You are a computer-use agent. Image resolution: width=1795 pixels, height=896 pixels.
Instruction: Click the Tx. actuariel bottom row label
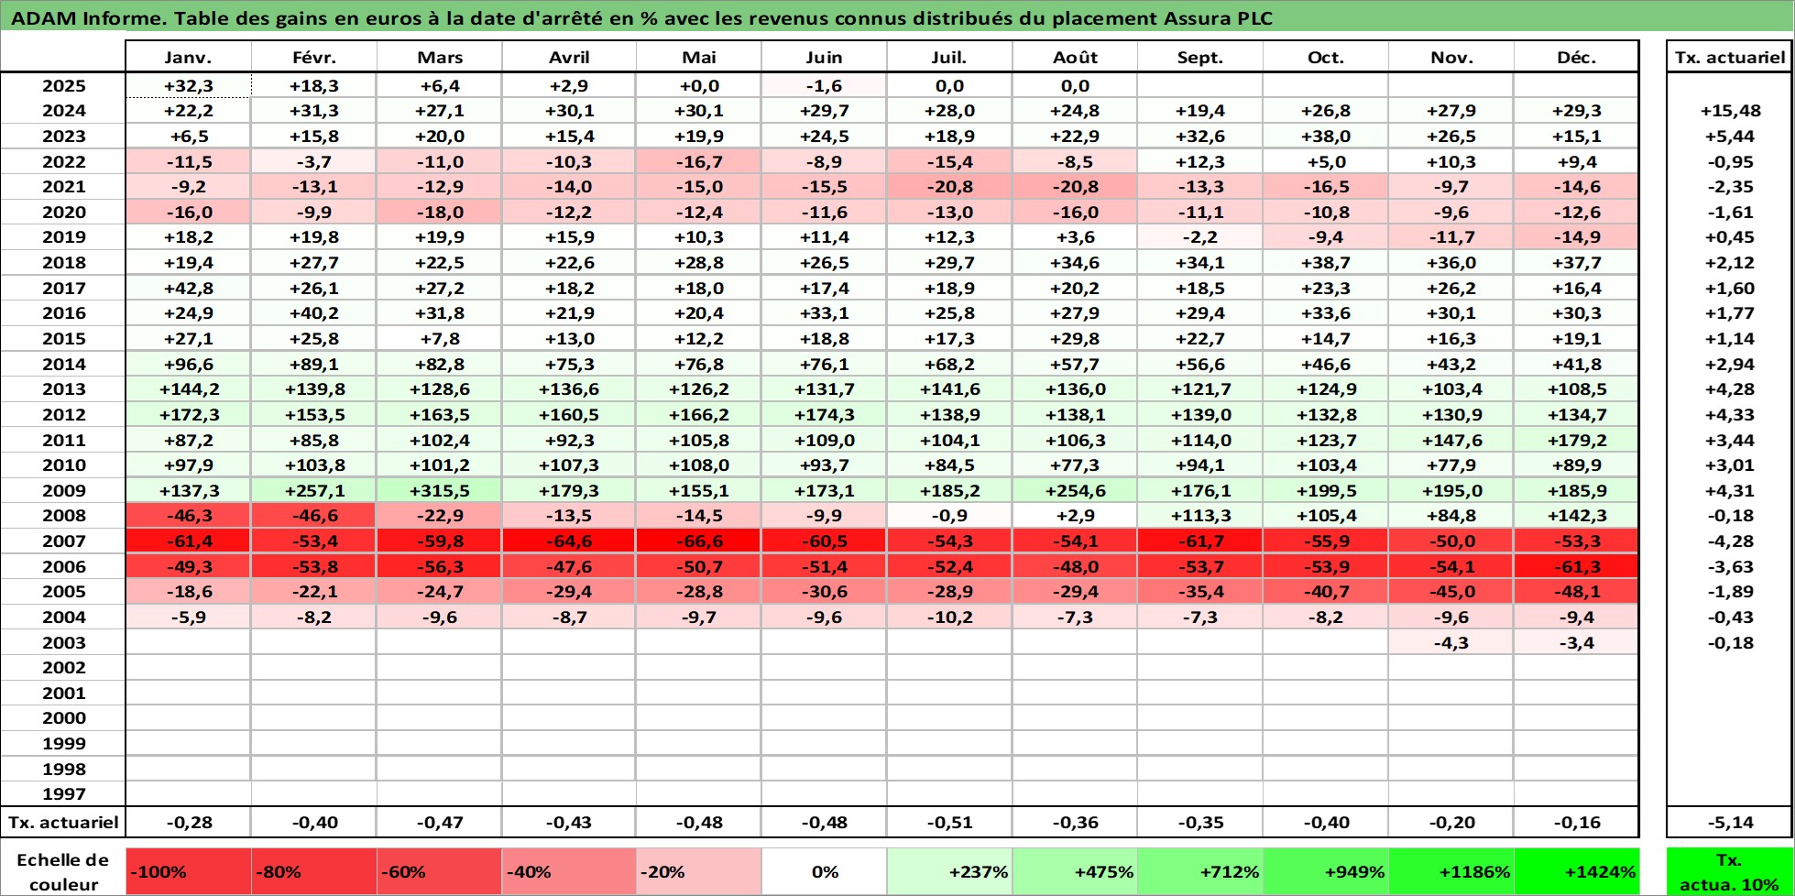tap(63, 822)
